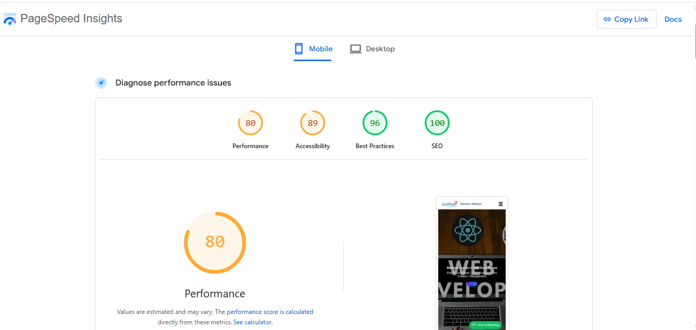Click the PageSpeed Insights title text
Viewport: 696px width, 330px height.
pos(71,19)
